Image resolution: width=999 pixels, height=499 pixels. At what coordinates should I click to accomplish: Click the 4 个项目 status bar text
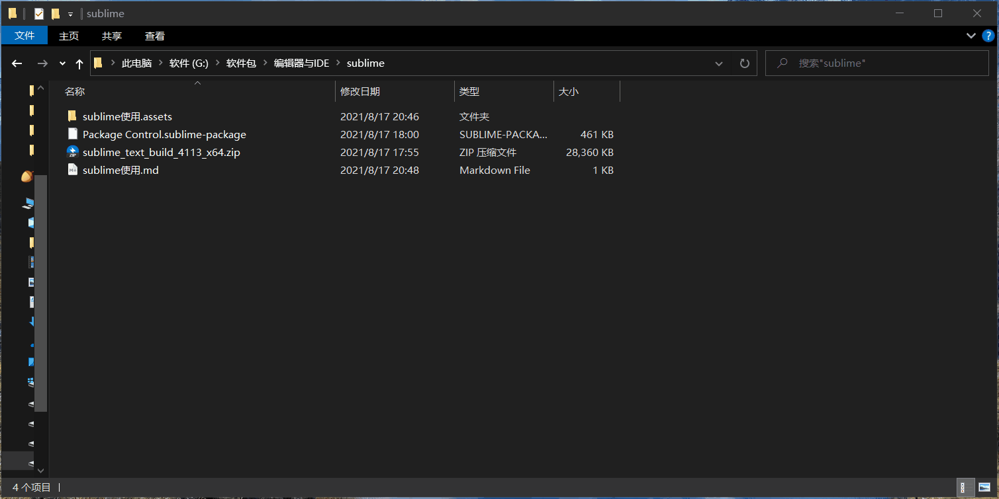[x=32, y=487]
